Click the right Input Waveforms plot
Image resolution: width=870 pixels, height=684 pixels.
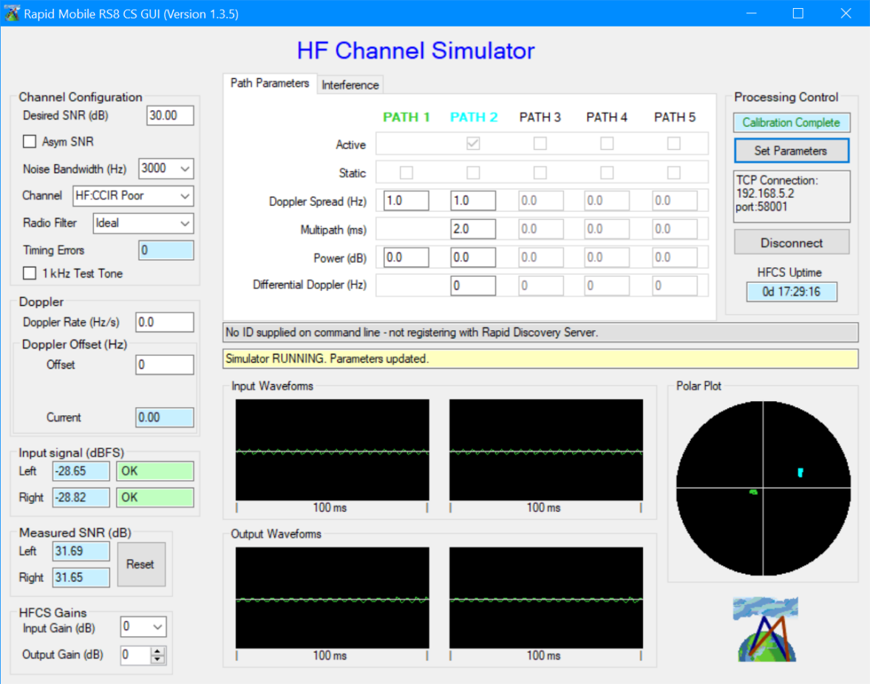[x=546, y=450]
